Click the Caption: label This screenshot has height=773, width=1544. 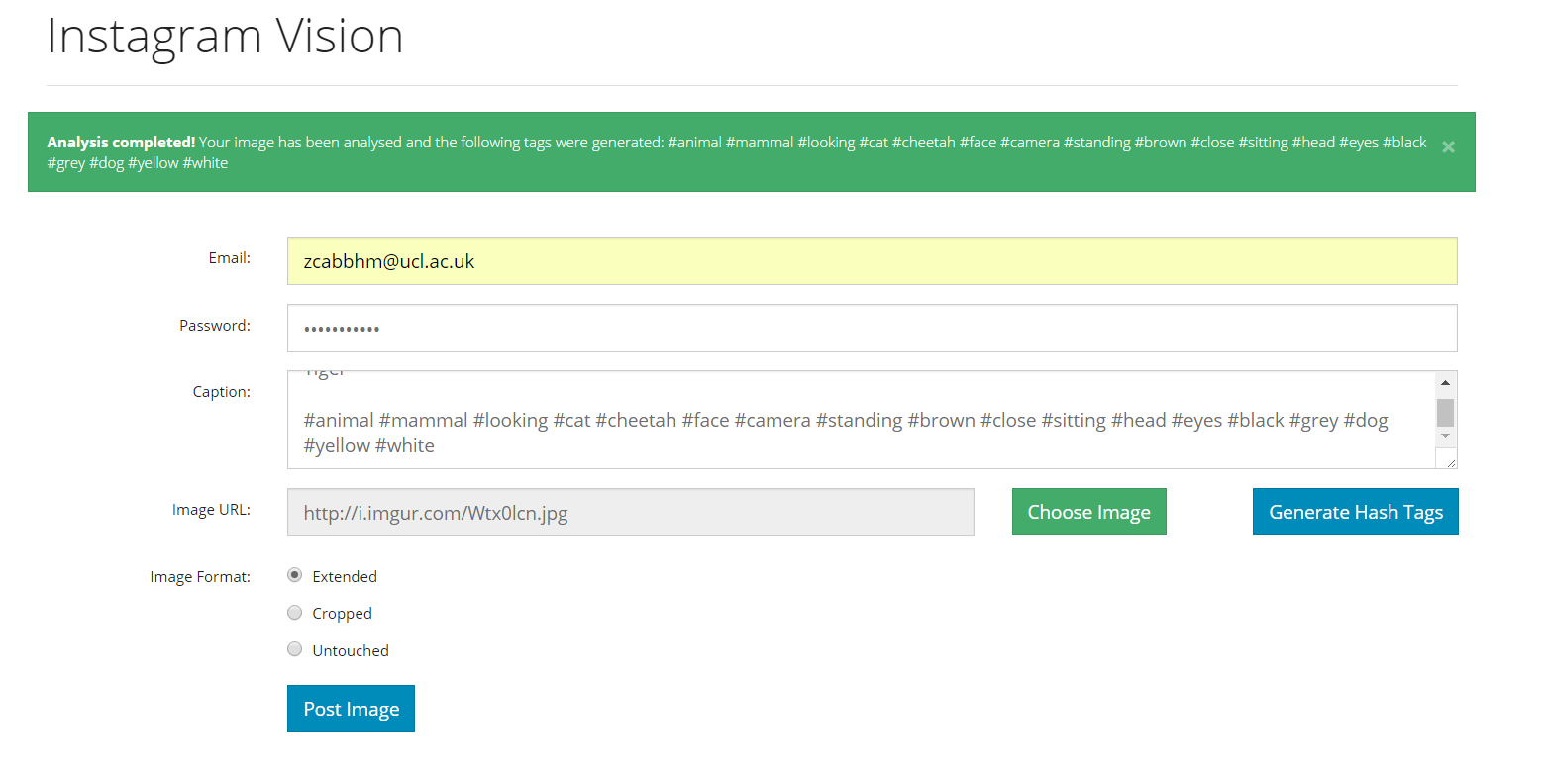222,392
